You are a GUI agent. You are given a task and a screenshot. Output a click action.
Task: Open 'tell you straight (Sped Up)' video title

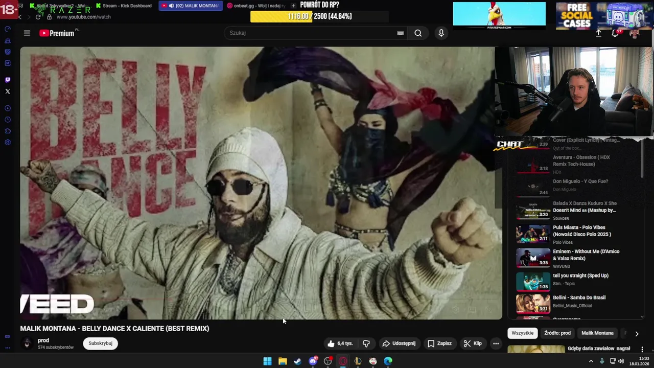pos(581,275)
